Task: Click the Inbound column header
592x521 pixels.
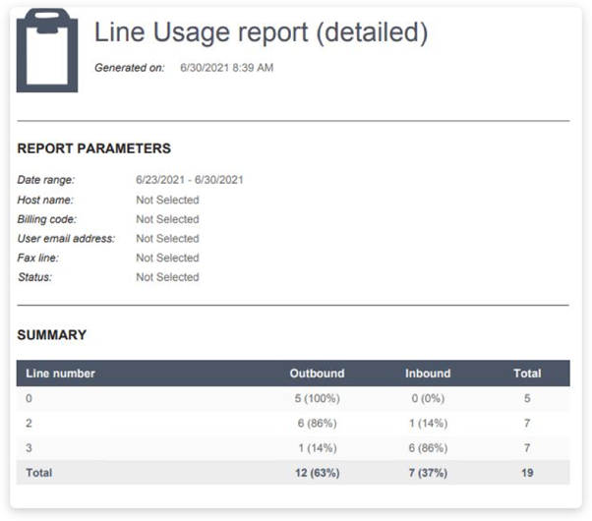Action: tap(428, 374)
